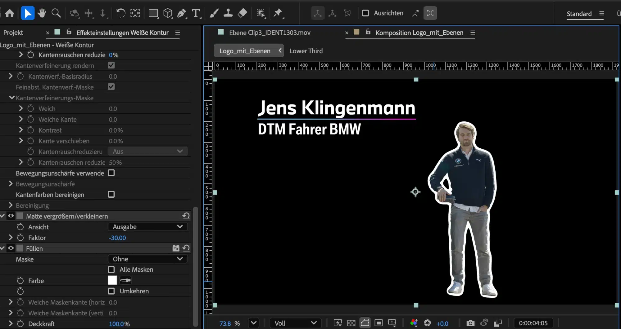The height and width of the screenshot is (329, 621).
Task: Go to the Home screen icon
Action: [x=10, y=13]
